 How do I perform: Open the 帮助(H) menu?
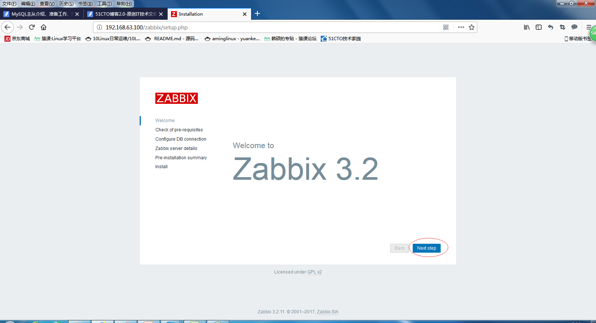click(124, 4)
